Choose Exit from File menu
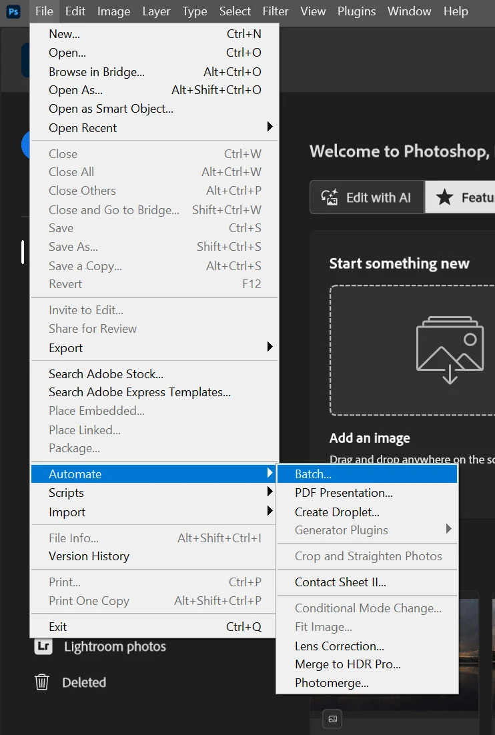The height and width of the screenshot is (735, 495). pyautogui.click(x=154, y=627)
